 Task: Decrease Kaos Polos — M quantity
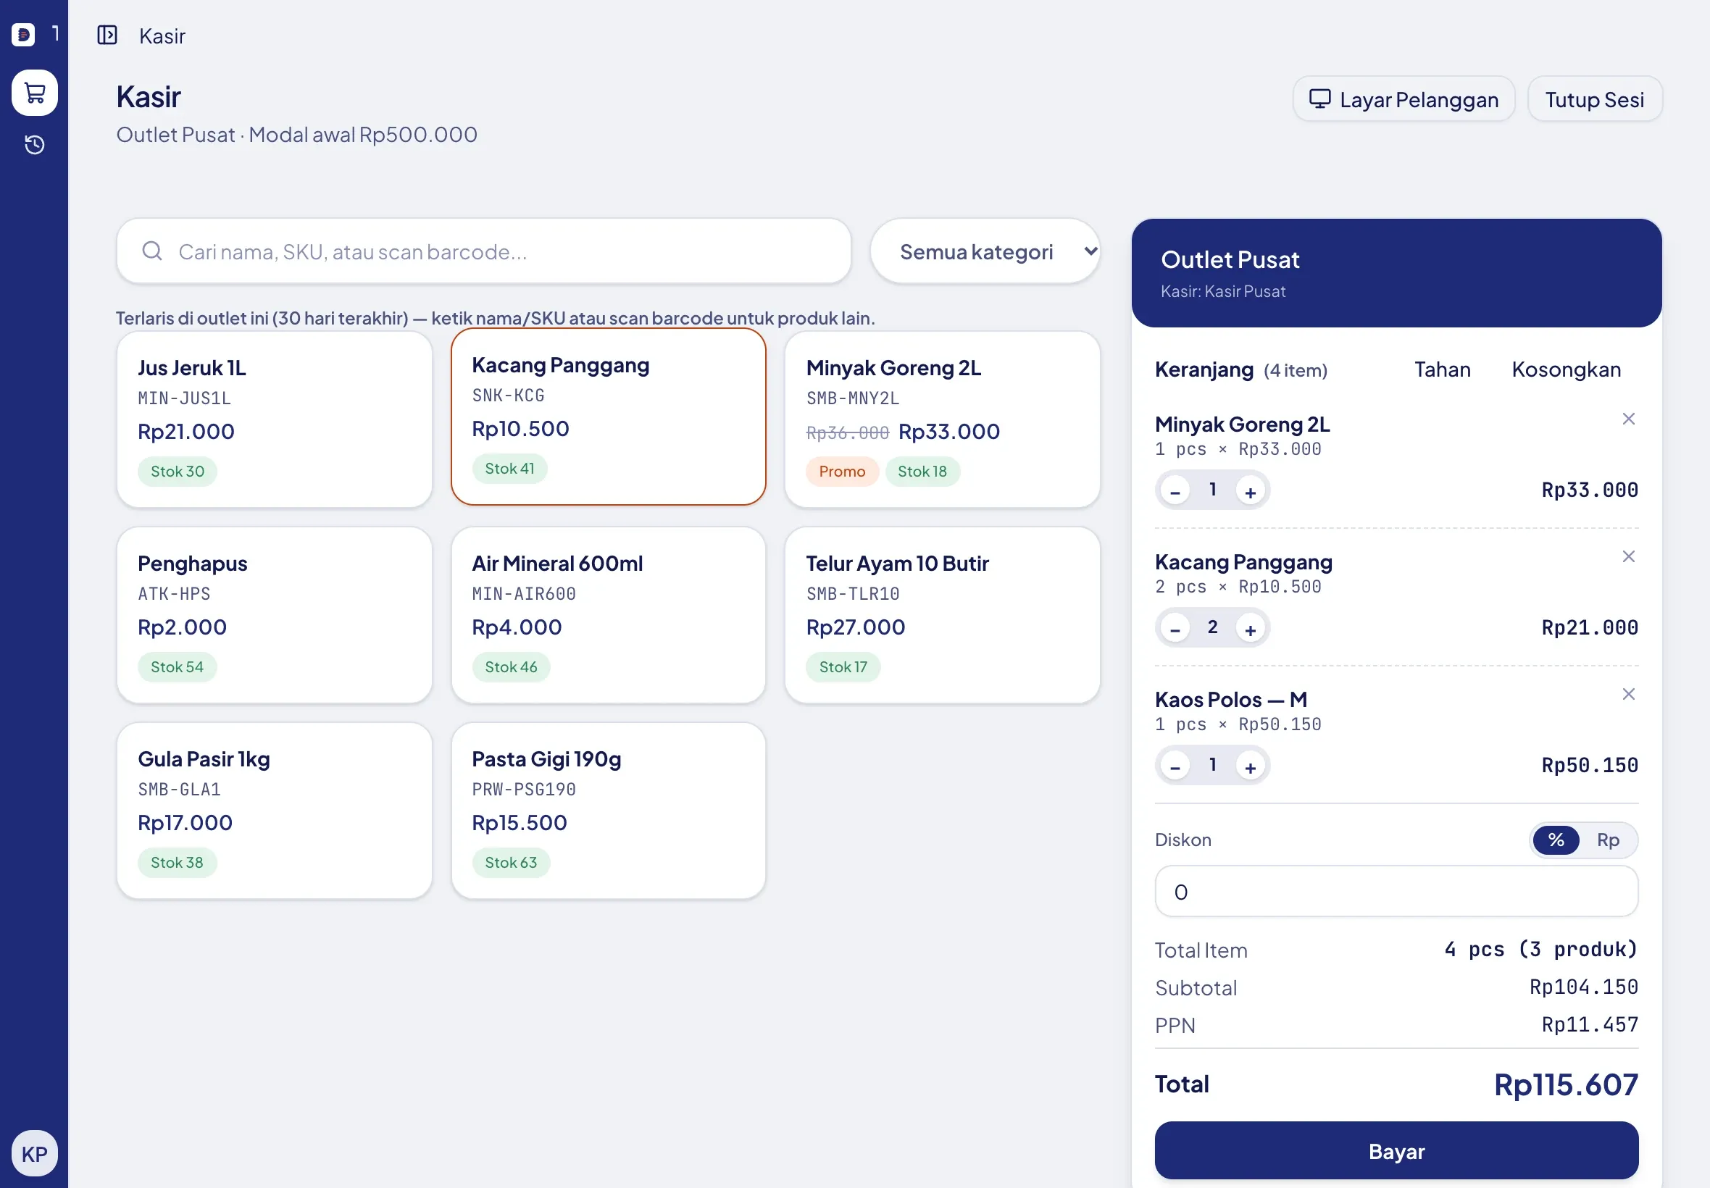(x=1175, y=766)
